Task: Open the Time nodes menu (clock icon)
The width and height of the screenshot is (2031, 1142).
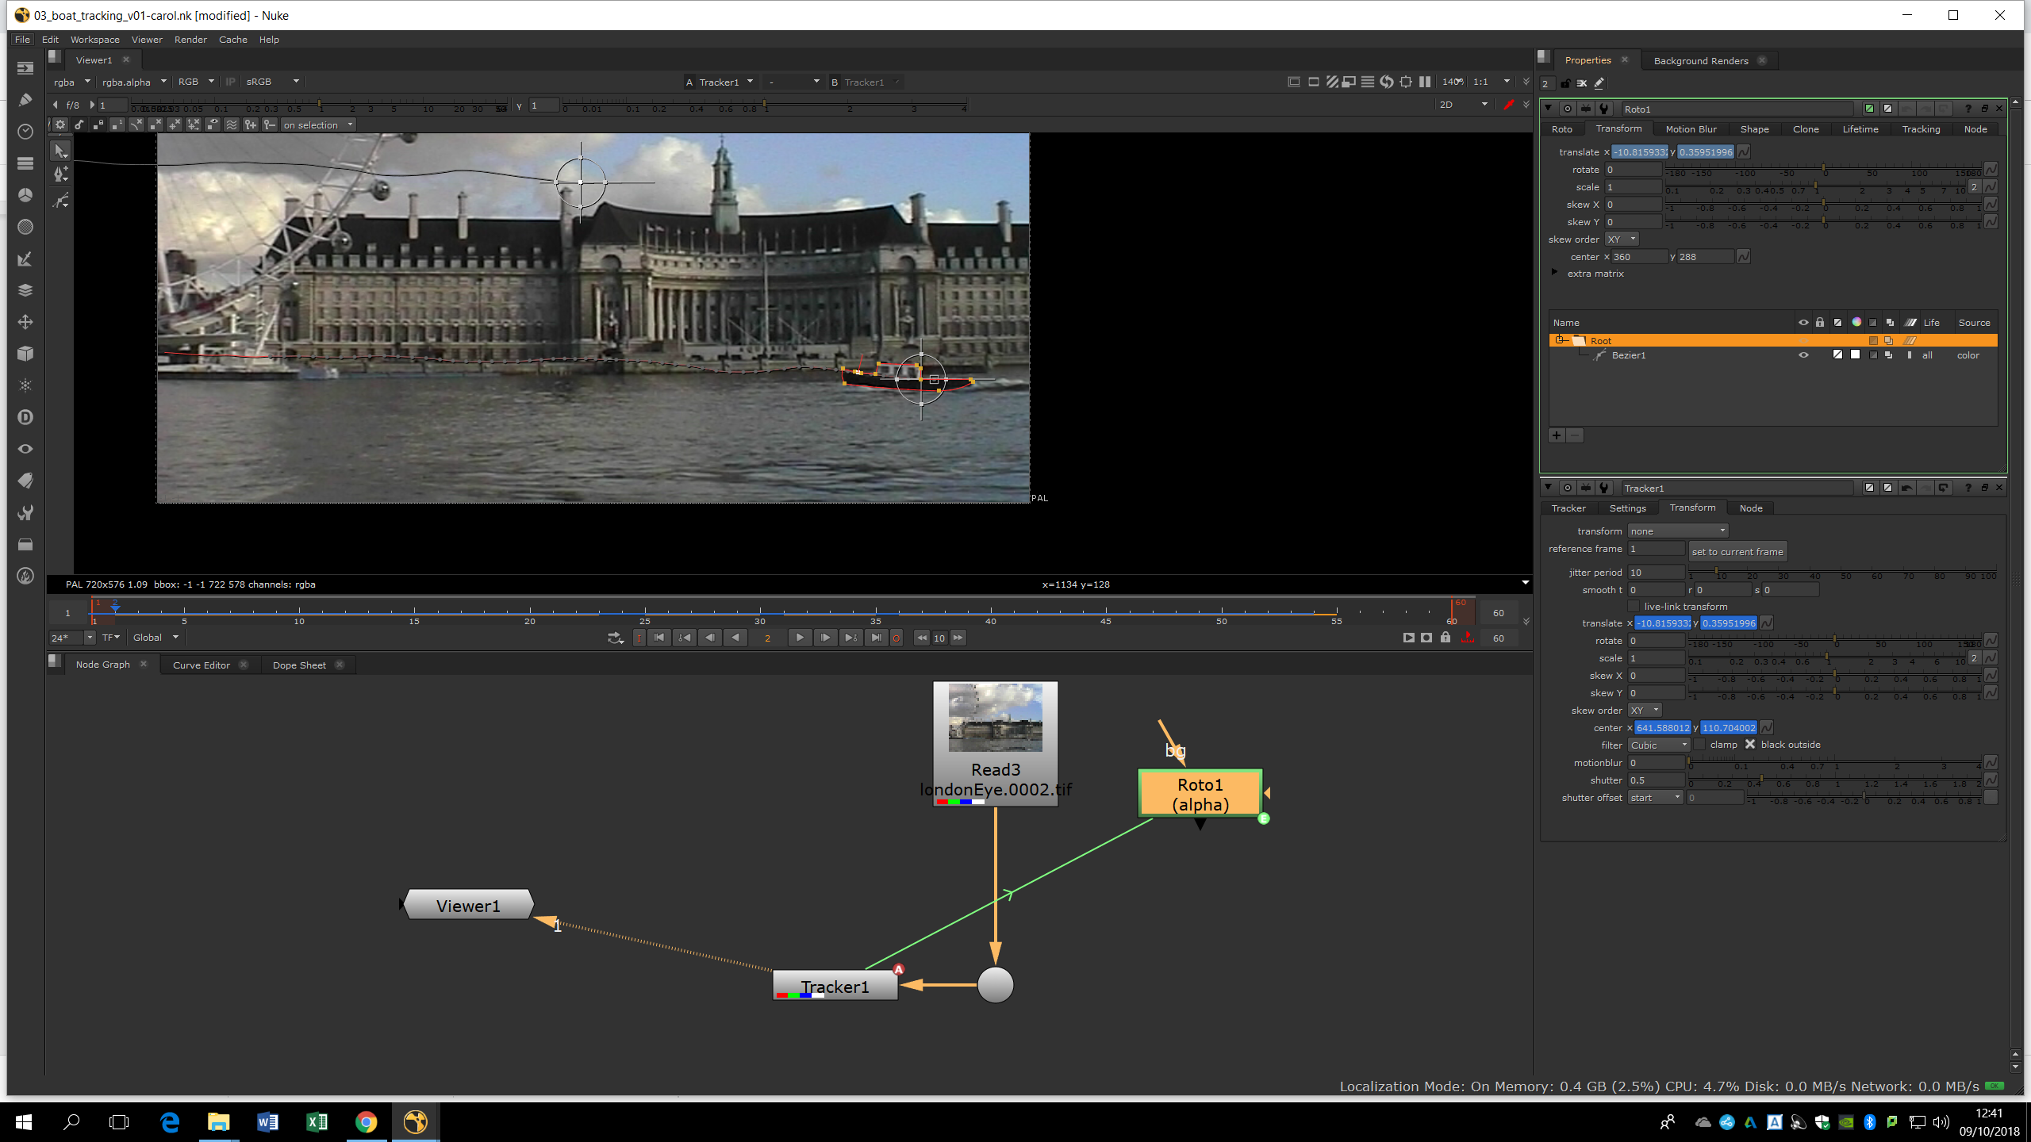Action: coord(25,132)
